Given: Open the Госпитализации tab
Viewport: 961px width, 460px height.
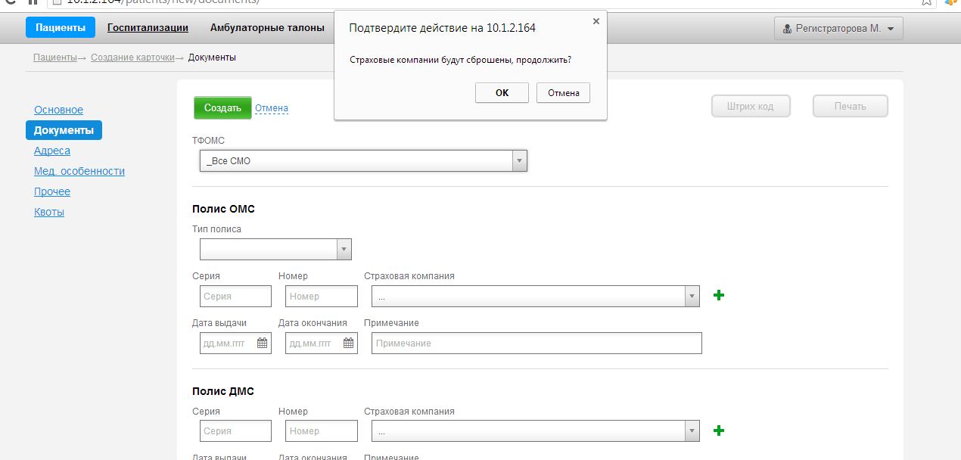Looking at the screenshot, I should [148, 28].
